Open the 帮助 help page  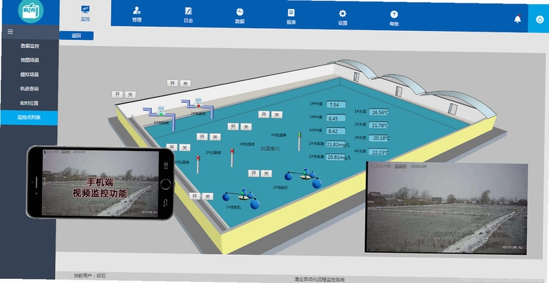coord(394,19)
